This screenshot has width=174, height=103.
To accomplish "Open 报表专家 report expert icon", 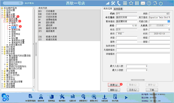I will click(41, 98).
